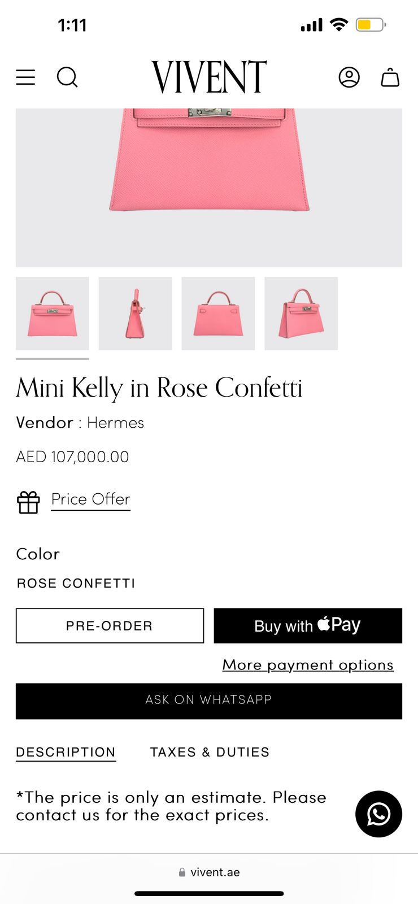Click the thumbnail scroll progress bar
This screenshot has width=418, height=904.
point(53,358)
